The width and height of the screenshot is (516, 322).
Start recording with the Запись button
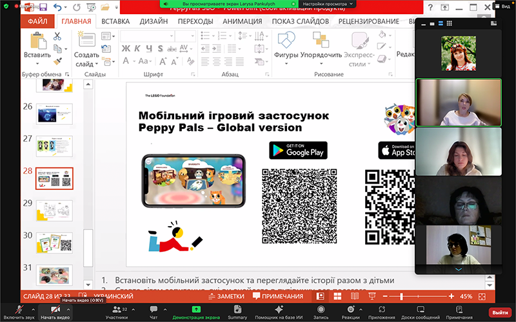pyautogui.click(x=321, y=312)
